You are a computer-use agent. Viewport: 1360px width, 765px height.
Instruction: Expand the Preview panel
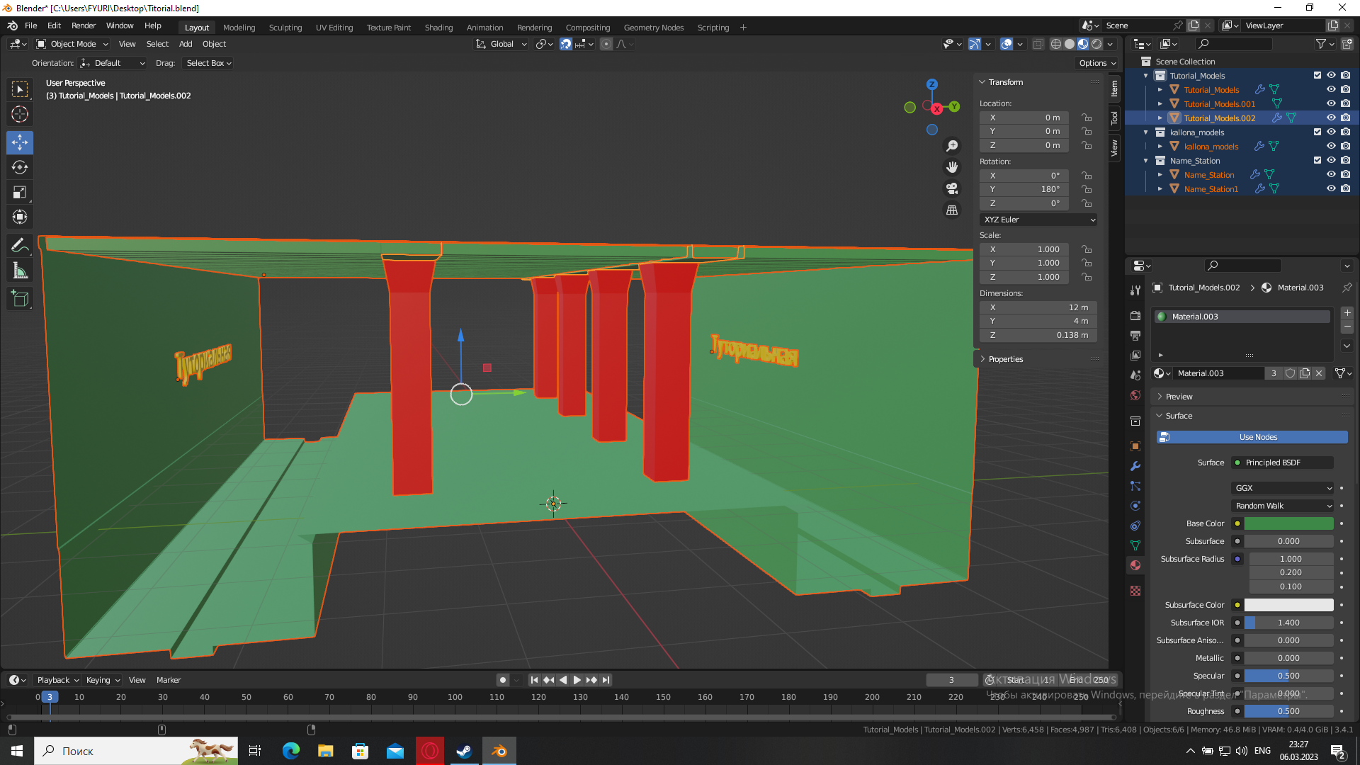(1179, 397)
